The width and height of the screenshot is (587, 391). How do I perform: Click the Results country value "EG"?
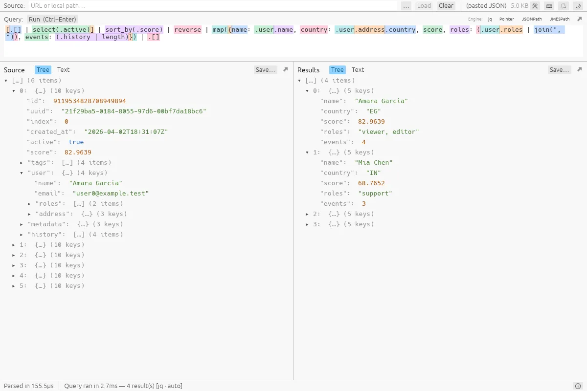coord(374,111)
